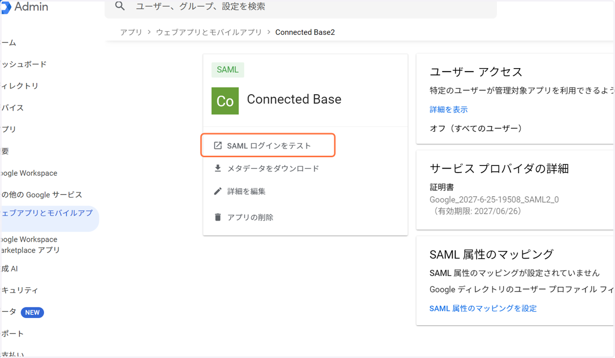Open SAML 属性のマッピングを設定 link
Screen dimensions: 615x358
pyautogui.click(x=483, y=308)
